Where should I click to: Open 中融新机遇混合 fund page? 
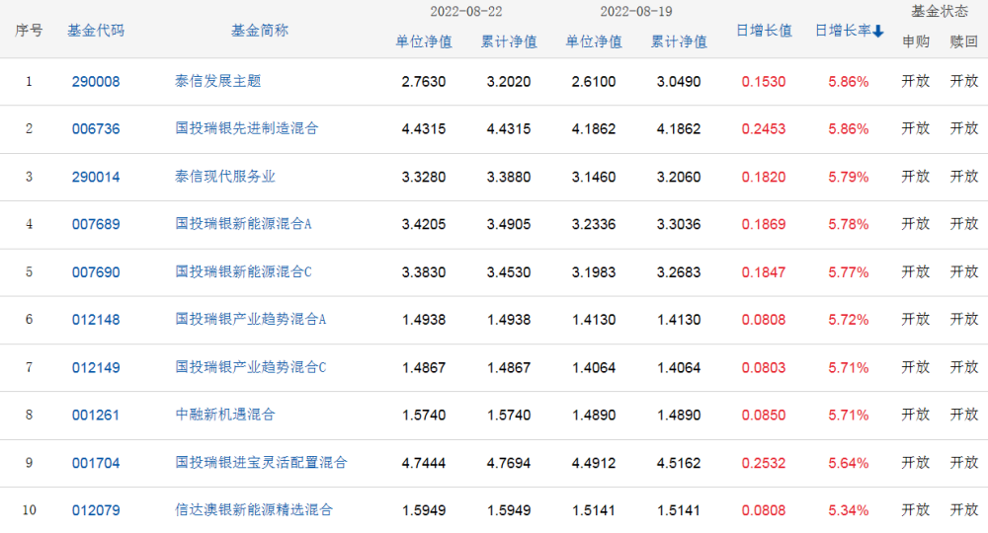pyautogui.click(x=225, y=415)
